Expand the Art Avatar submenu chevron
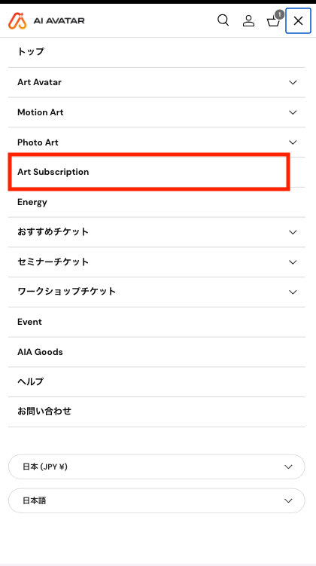Viewport: 316px width, 566px height. [293, 82]
